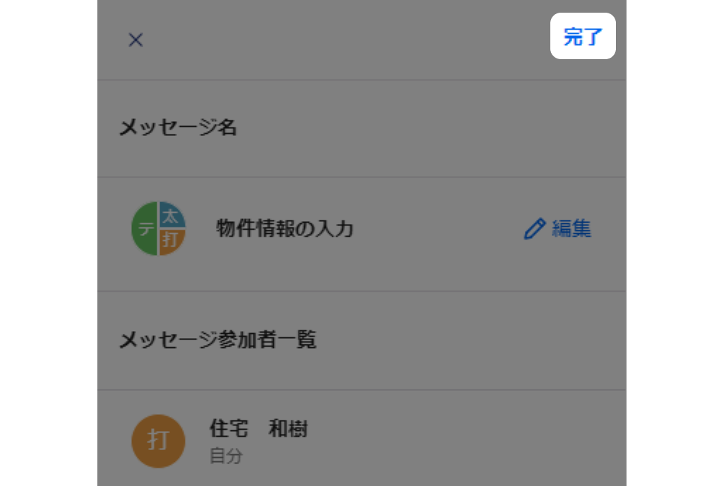Open participant 住宅 和樹's name

(x=258, y=428)
